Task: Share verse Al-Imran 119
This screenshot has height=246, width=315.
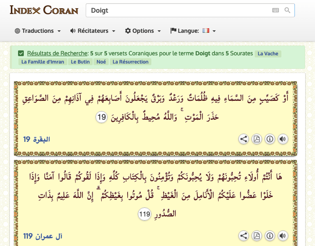Action: pos(244,236)
